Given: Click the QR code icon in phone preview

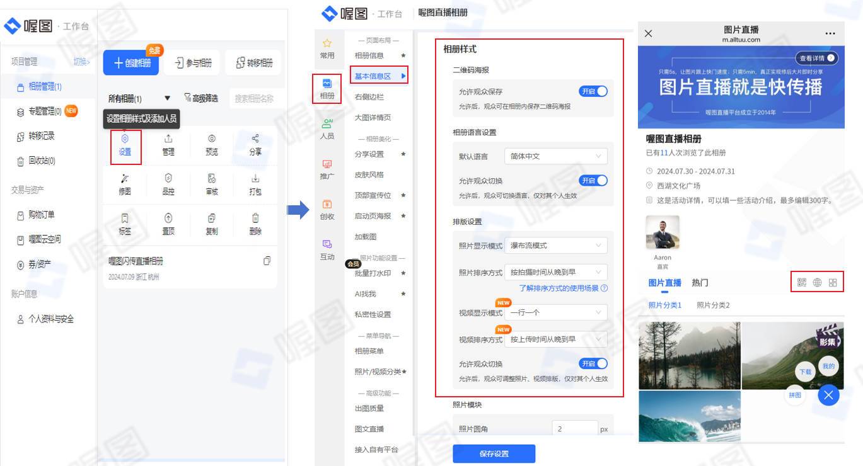Looking at the screenshot, I should [x=802, y=283].
